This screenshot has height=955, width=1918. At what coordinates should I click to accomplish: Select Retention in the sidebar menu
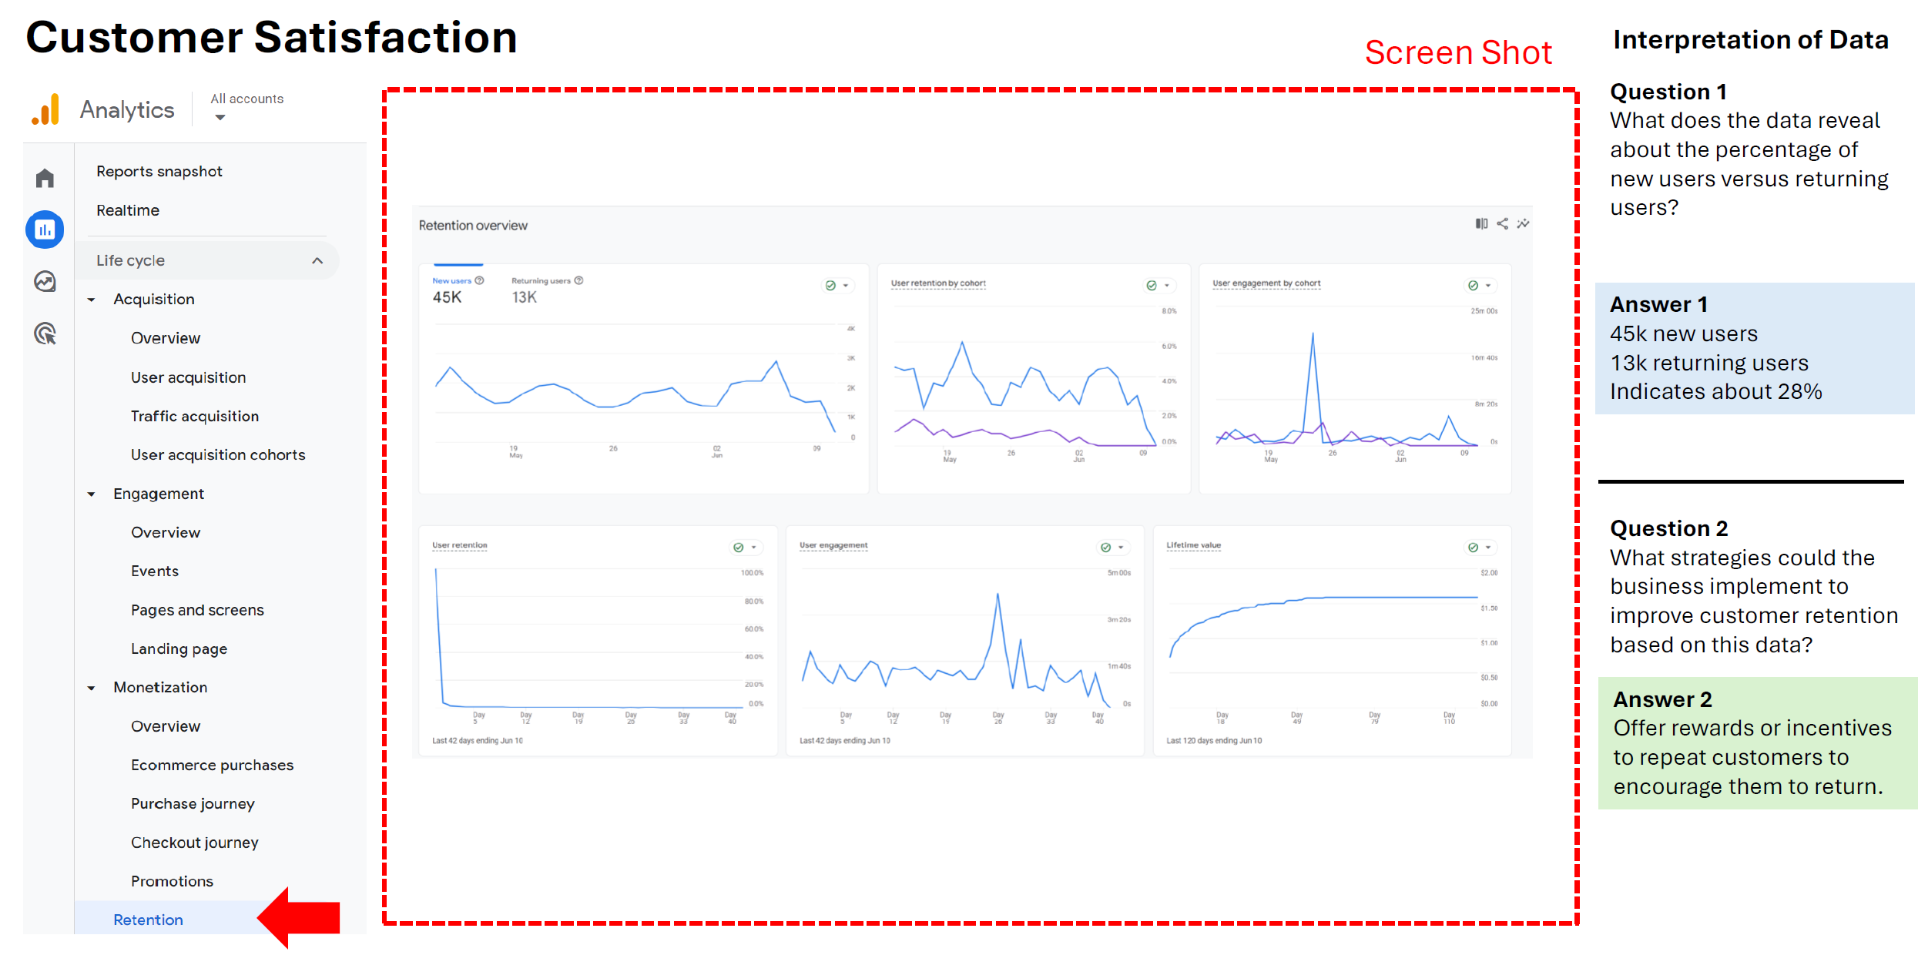coord(148,920)
